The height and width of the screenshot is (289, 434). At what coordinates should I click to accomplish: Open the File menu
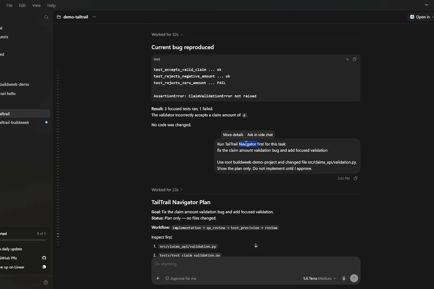9,5
